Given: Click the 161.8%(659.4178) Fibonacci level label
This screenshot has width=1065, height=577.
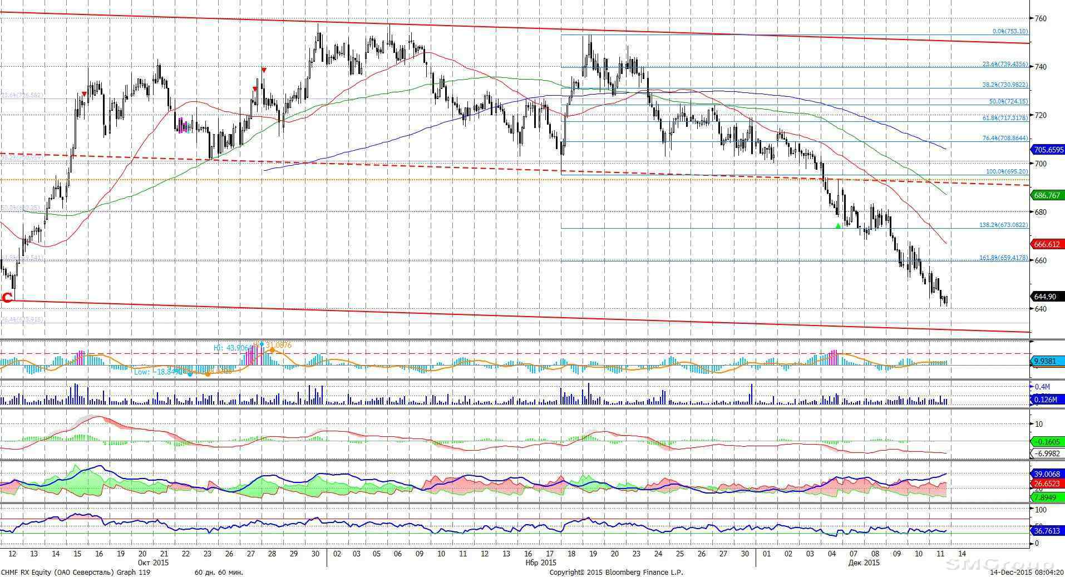Looking at the screenshot, I should coord(1003,258).
